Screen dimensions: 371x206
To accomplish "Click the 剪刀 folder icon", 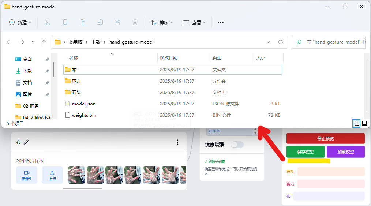I will (68, 81).
